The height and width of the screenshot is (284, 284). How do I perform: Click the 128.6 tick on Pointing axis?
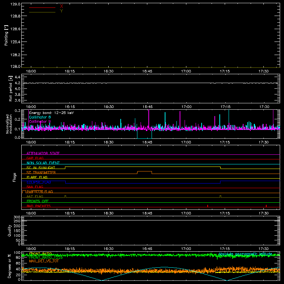click(15, 29)
